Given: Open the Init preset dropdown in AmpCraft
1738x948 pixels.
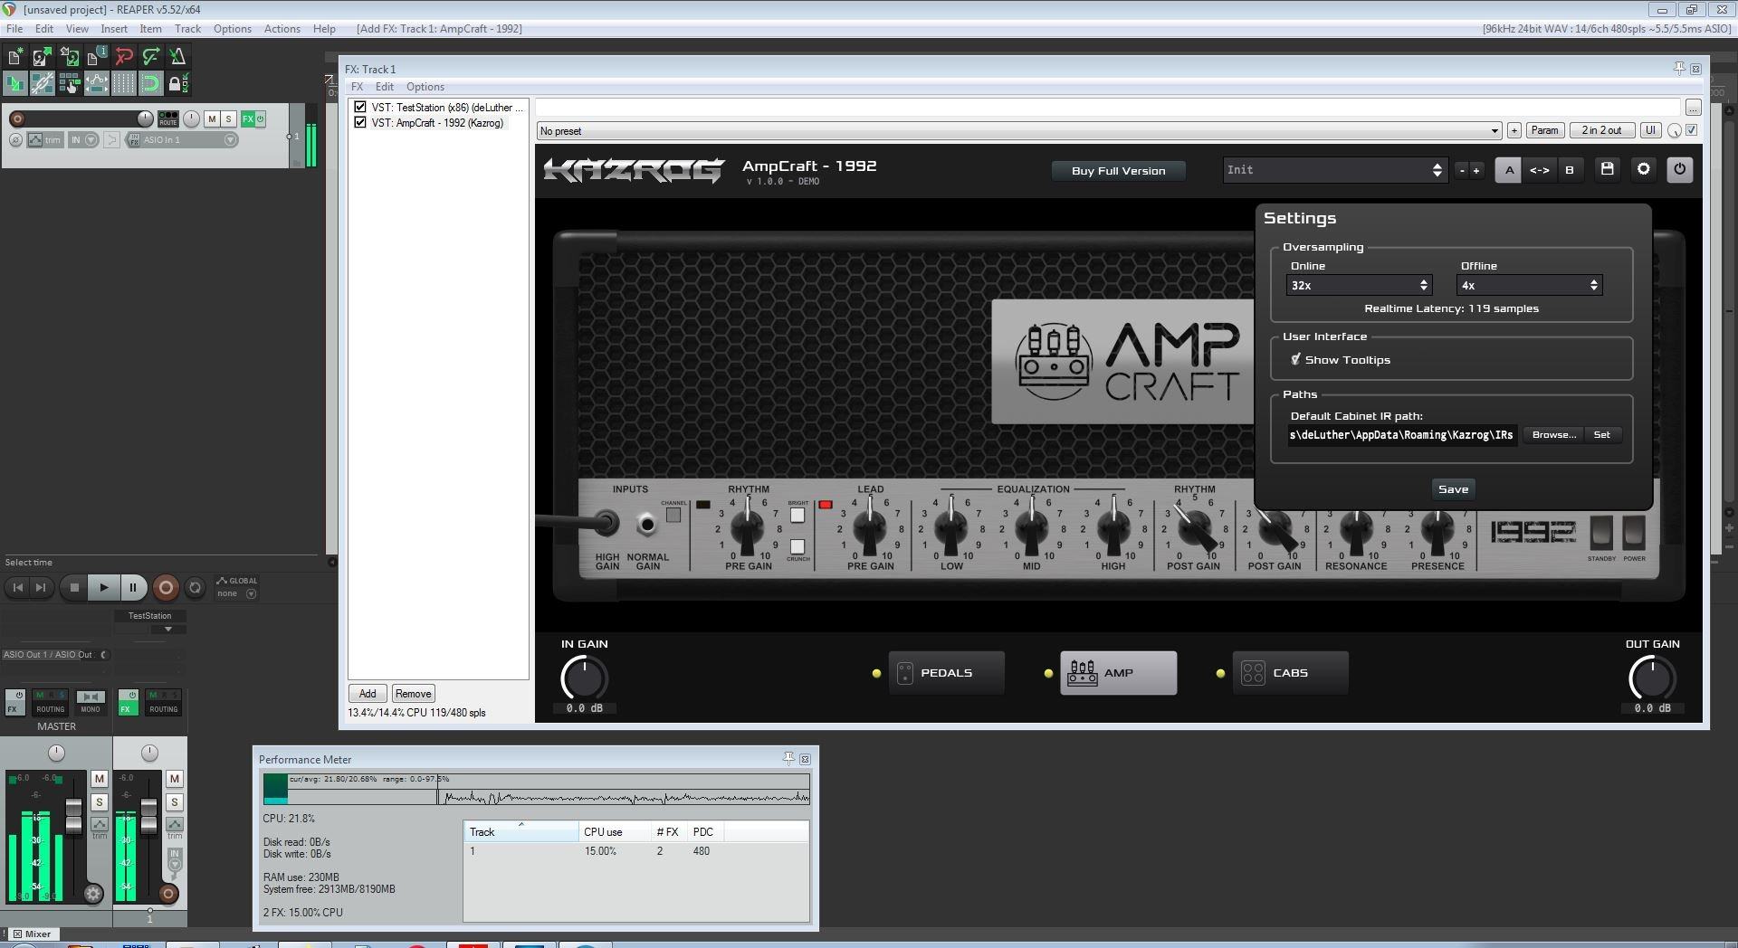Looking at the screenshot, I should 1334,170.
